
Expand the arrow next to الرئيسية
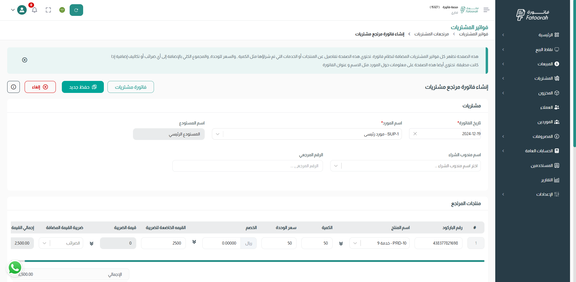point(503,35)
